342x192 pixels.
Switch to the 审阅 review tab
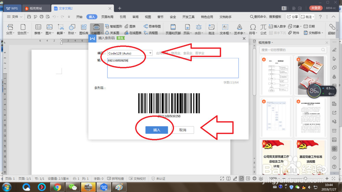click(x=135, y=17)
